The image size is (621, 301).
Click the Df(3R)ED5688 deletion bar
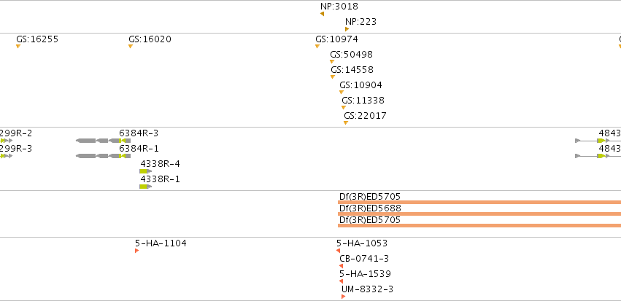[479, 214]
